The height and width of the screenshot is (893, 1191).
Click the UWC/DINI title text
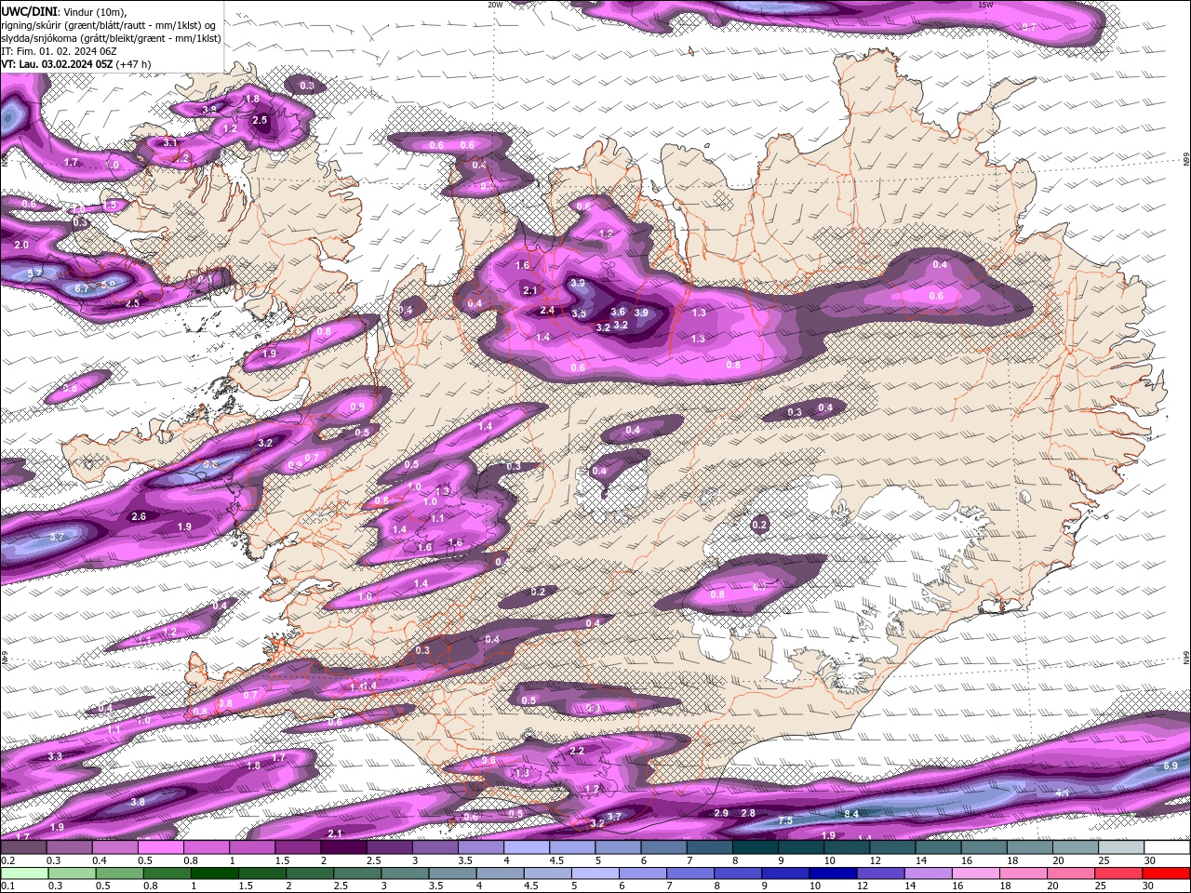click(x=29, y=10)
